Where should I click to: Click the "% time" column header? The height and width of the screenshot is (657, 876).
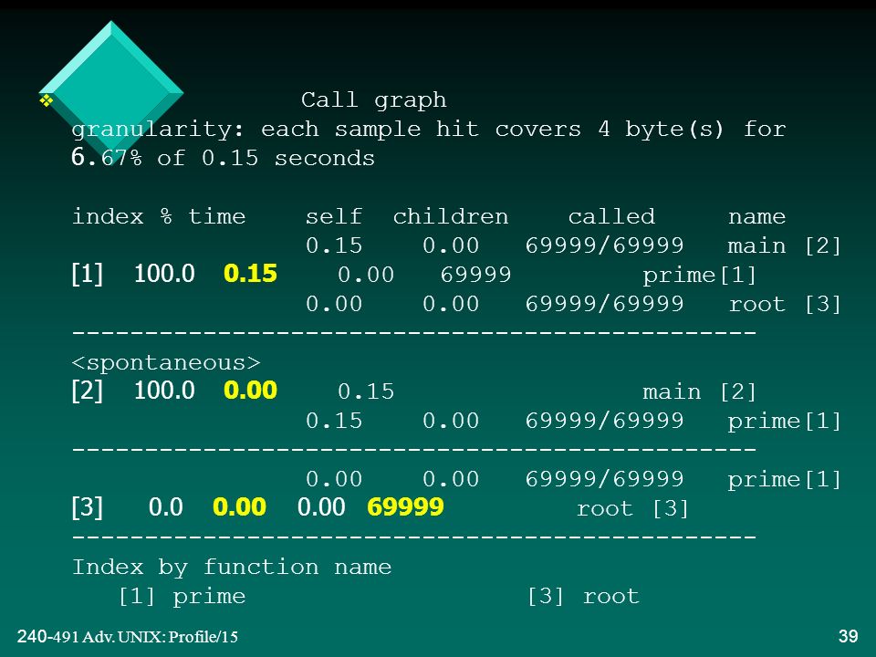[x=203, y=217]
